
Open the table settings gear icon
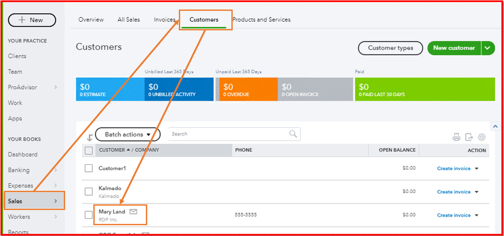(481, 137)
